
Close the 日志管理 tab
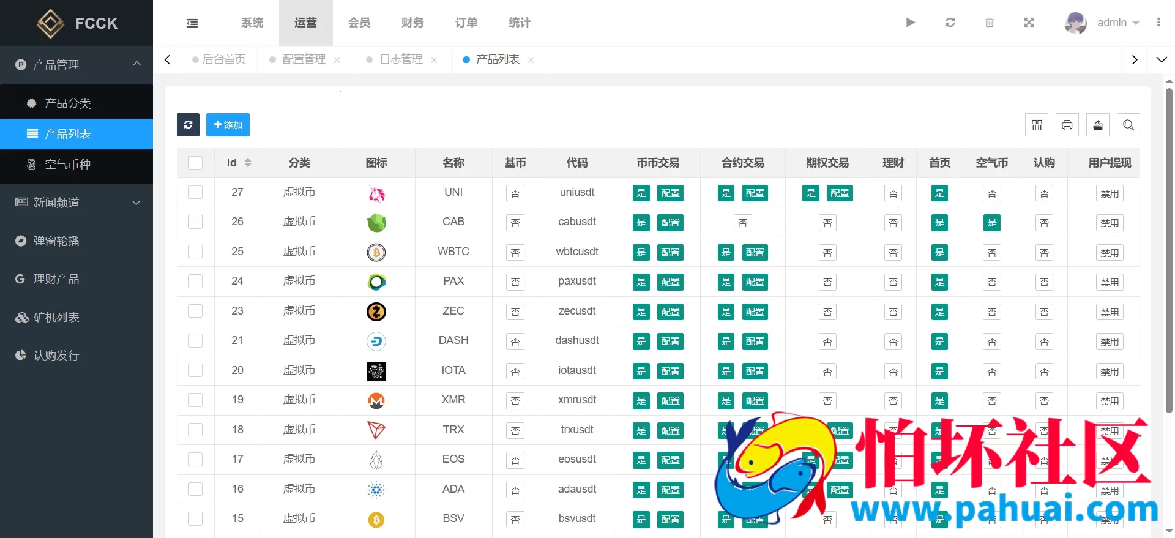[x=434, y=60]
